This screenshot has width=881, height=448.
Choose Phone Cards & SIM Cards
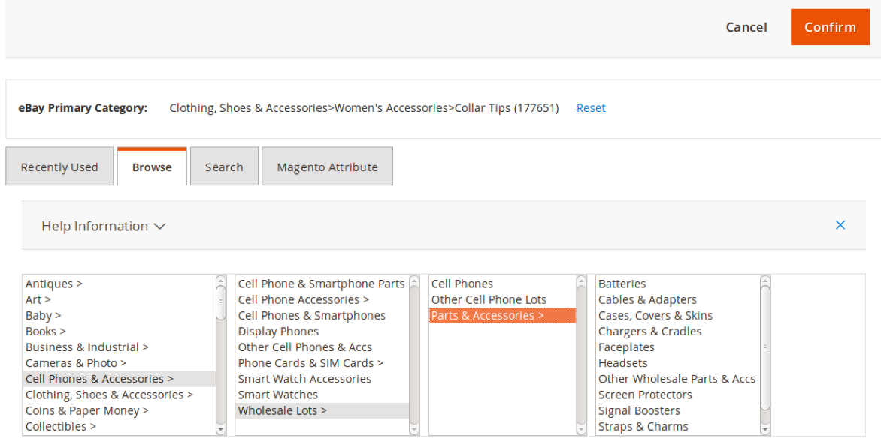point(322,362)
